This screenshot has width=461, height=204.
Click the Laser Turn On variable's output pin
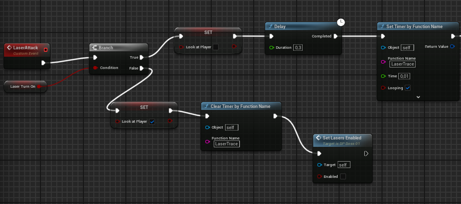pyautogui.click(x=39, y=87)
